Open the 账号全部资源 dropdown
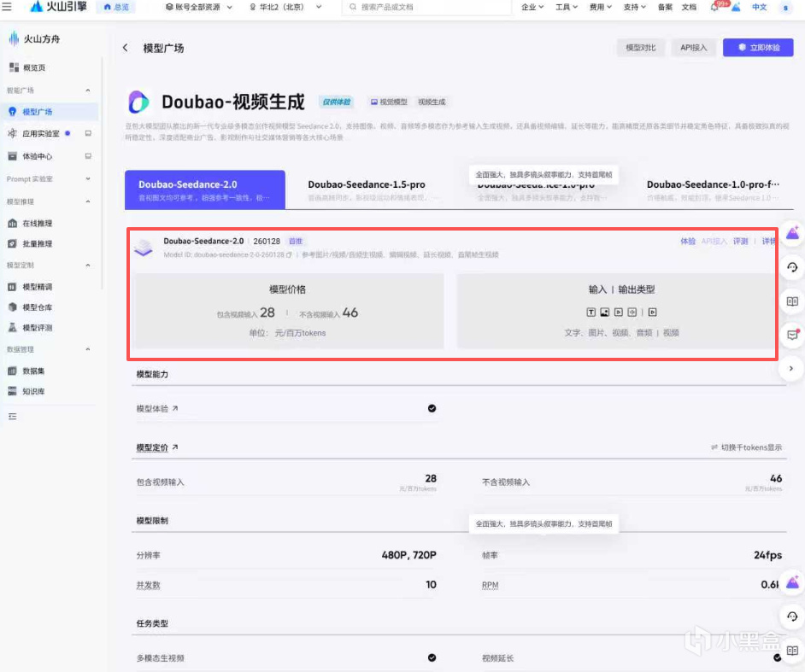This screenshot has width=805, height=672. pyautogui.click(x=198, y=7)
